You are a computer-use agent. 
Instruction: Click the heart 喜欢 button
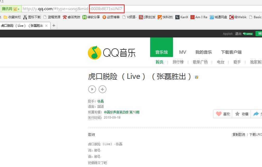pos(223,114)
